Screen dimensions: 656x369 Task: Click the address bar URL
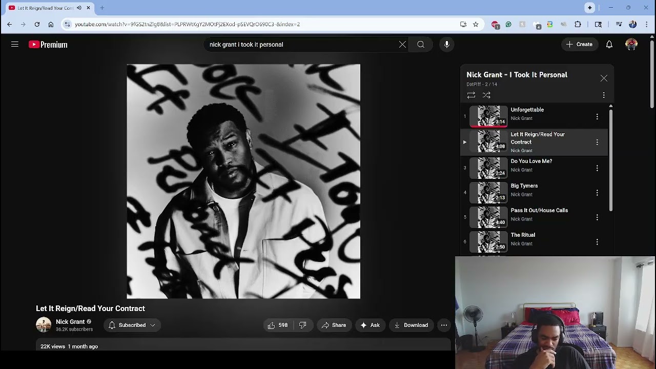pos(187,24)
